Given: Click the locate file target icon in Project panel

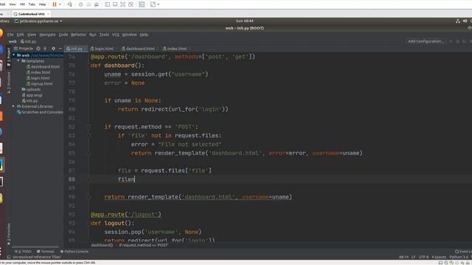Looking at the screenshot, I should tap(38, 49).
